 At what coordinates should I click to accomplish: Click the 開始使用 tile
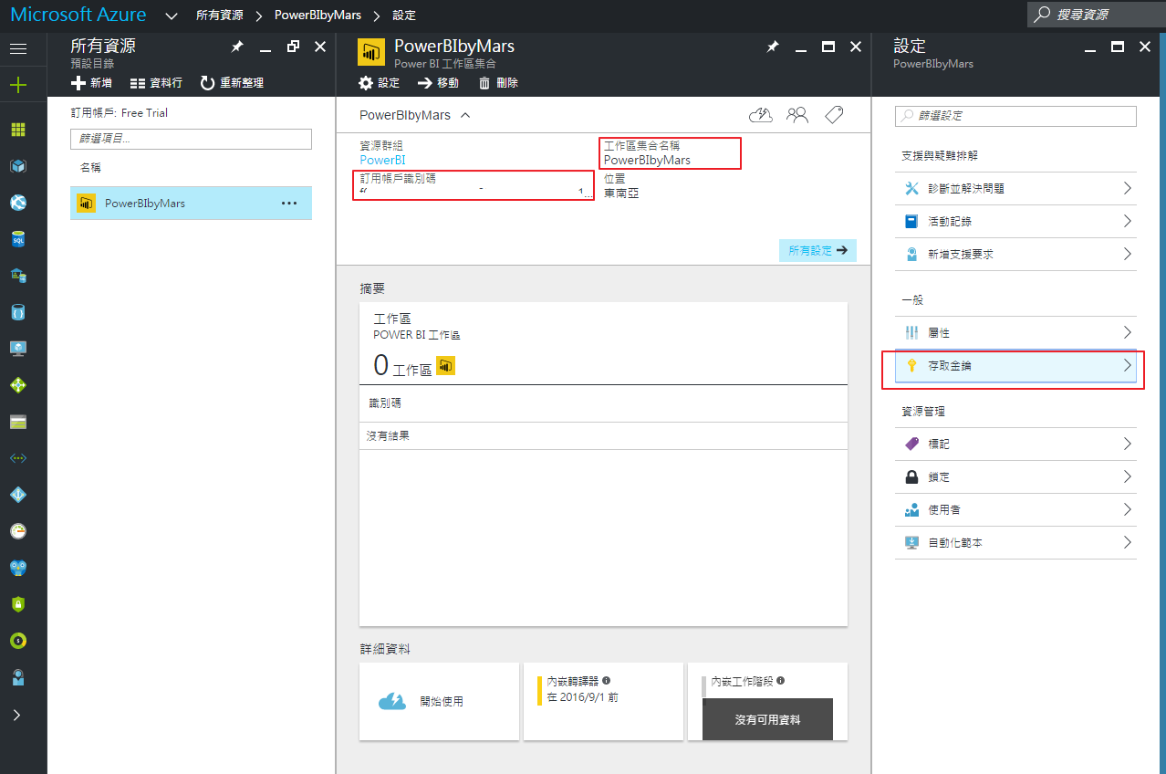tap(439, 702)
